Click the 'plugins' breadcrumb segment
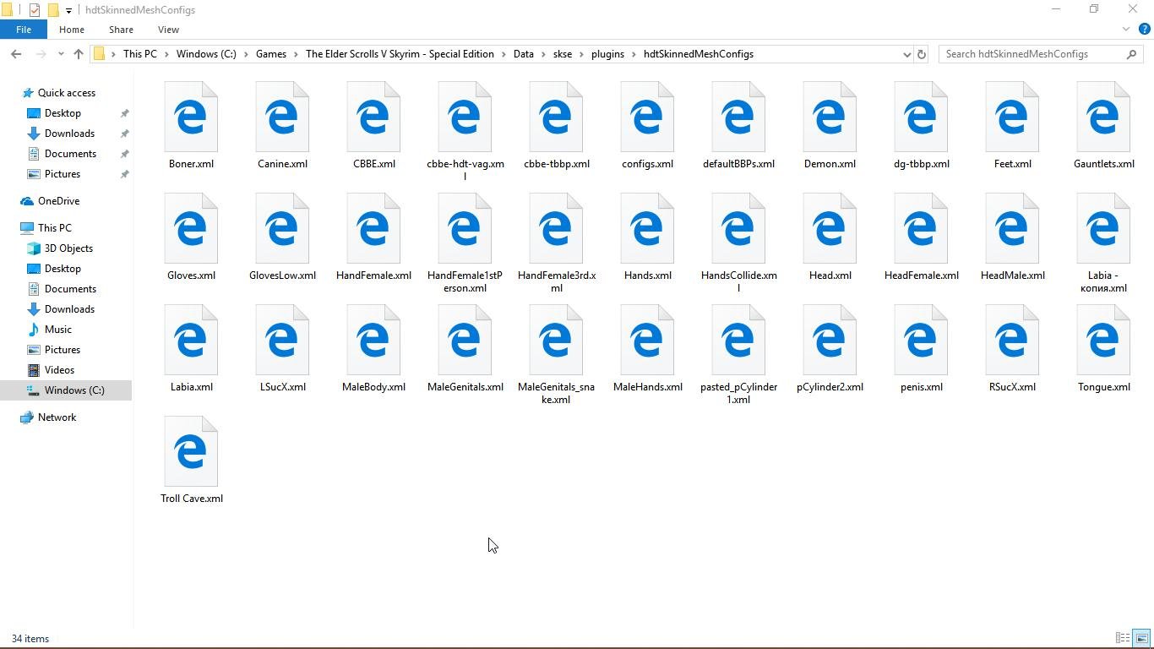 [x=608, y=54]
